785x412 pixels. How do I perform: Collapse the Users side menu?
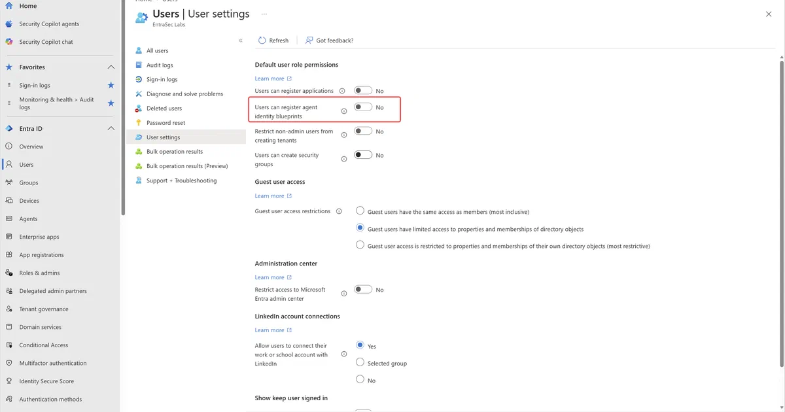241,41
